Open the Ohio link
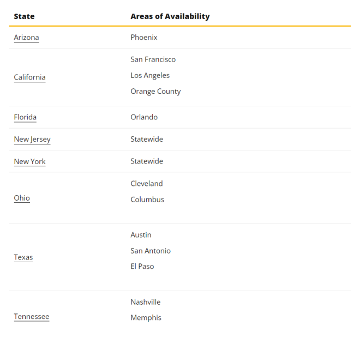Screen dimensions: 360x338 click(22, 198)
